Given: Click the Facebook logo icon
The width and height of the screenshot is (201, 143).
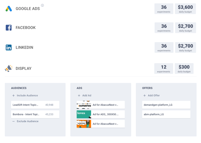Looking at the screenshot, I should pyautogui.click(x=9, y=28).
